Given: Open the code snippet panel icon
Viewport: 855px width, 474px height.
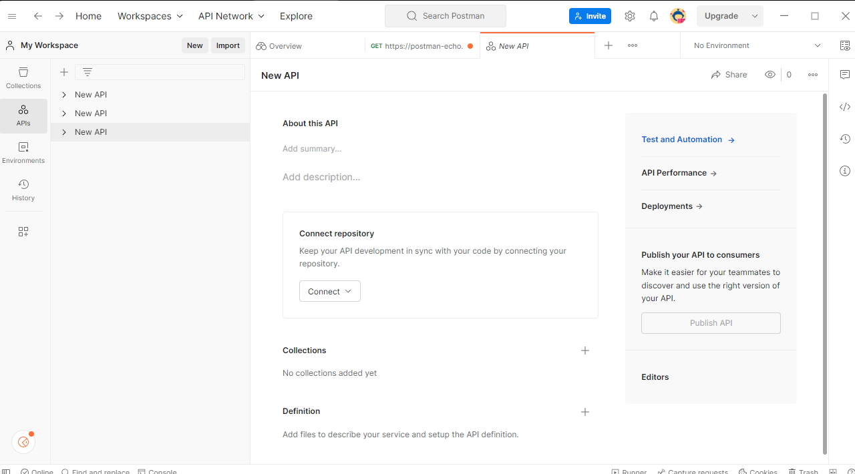Looking at the screenshot, I should [845, 107].
